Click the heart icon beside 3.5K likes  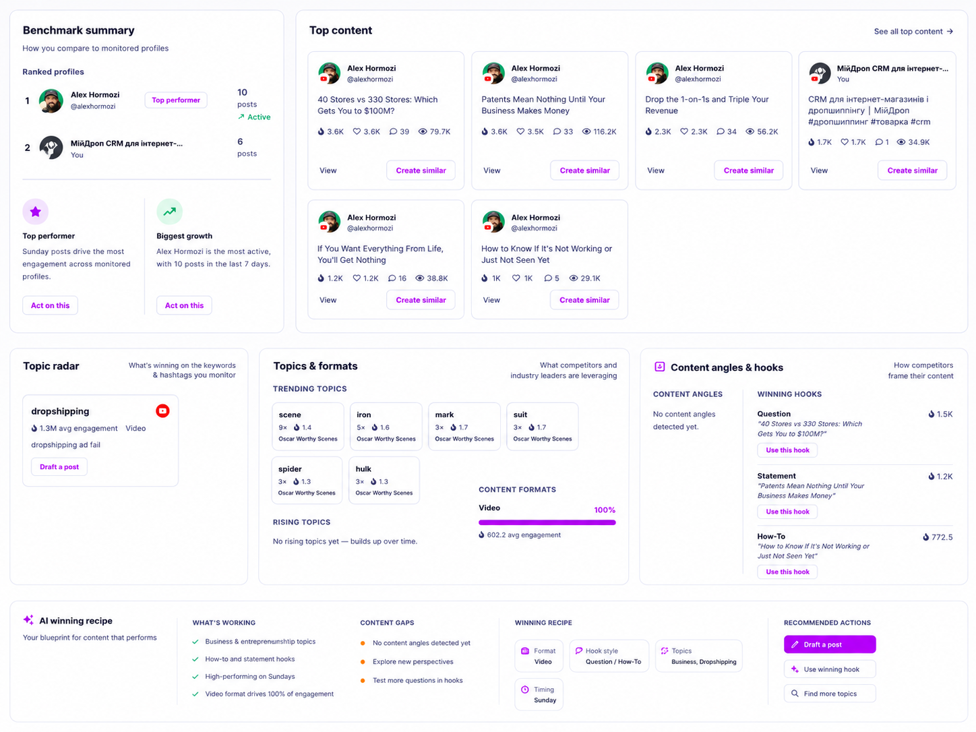click(x=520, y=131)
